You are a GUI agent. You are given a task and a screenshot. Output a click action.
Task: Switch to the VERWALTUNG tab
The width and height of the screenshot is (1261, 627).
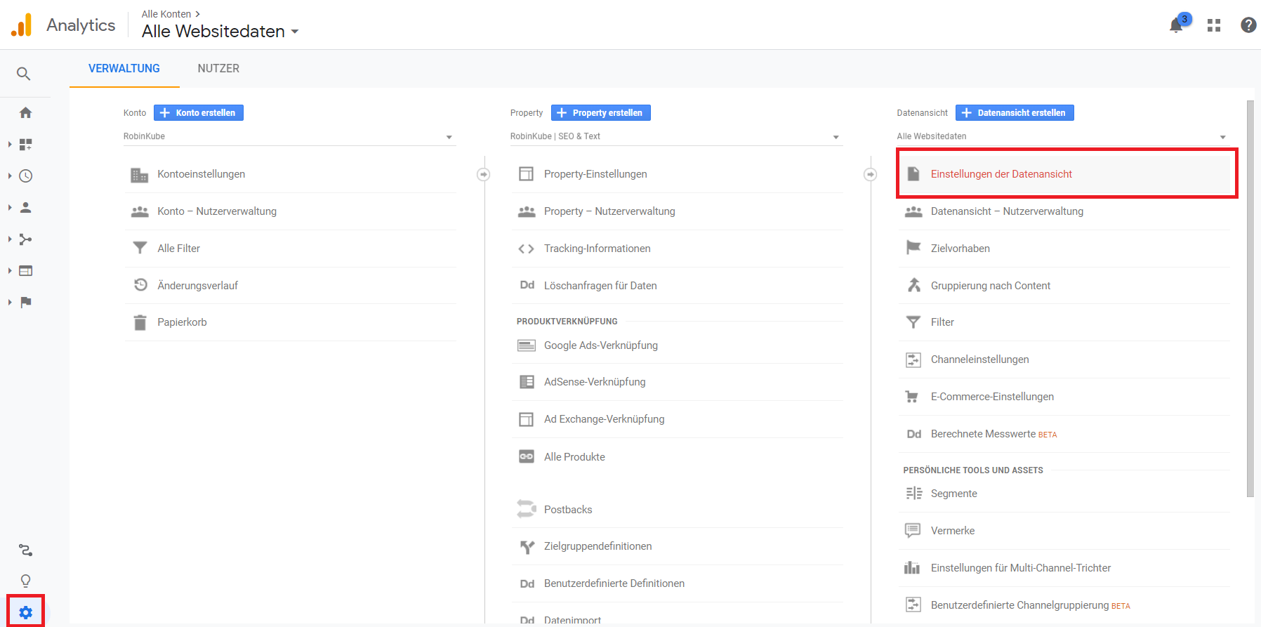[x=124, y=69]
